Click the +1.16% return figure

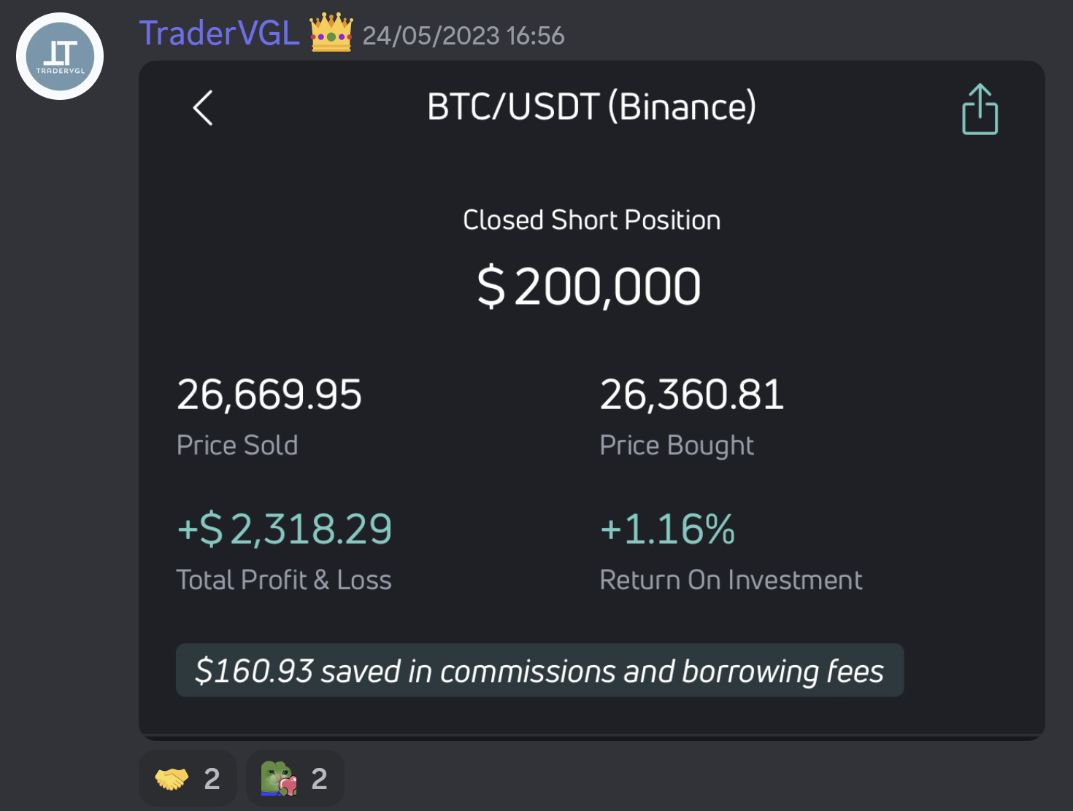click(667, 529)
